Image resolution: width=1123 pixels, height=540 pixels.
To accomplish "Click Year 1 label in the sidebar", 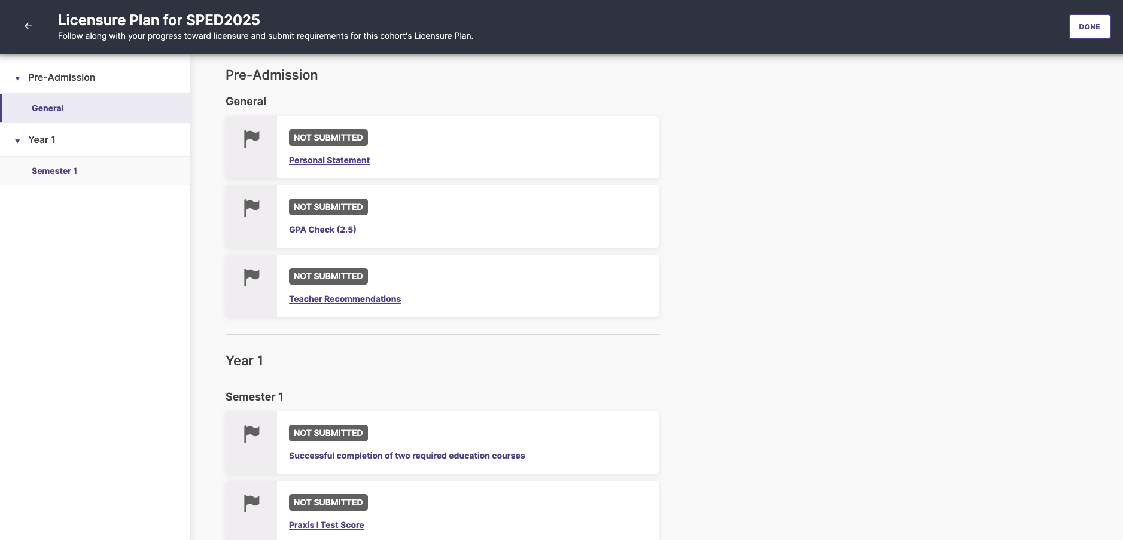I will point(42,140).
